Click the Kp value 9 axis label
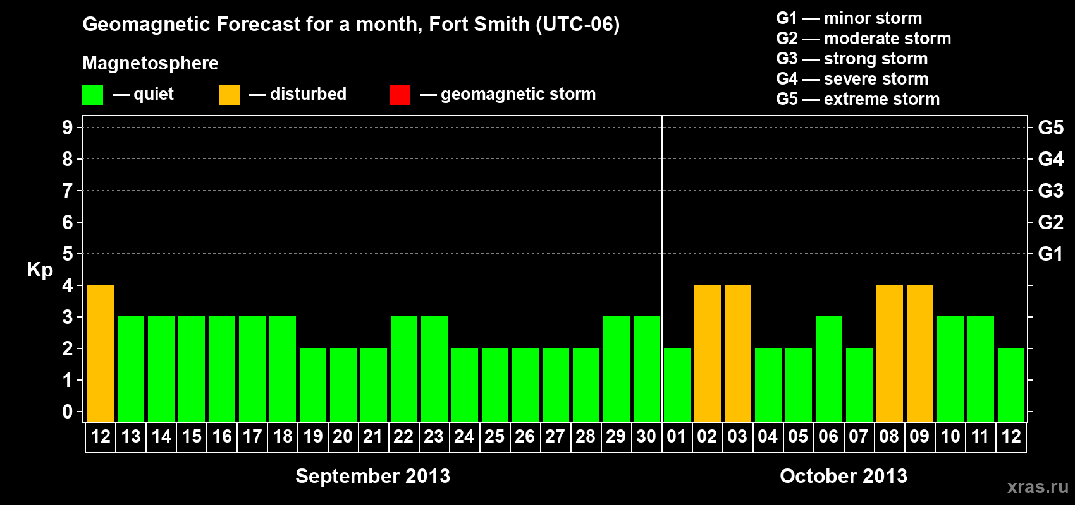The image size is (1075, 505). 68,128
